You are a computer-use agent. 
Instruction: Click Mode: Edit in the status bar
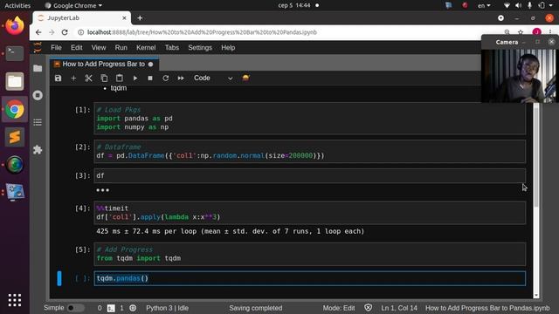coord(339,308)
